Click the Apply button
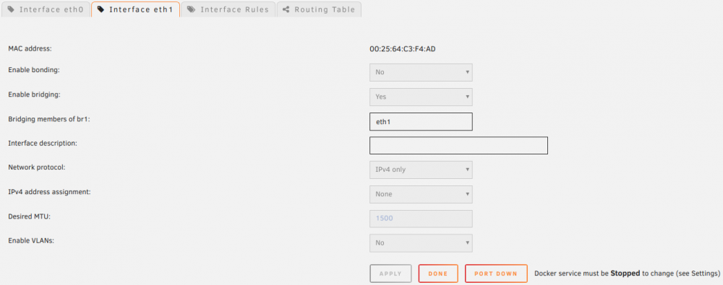The width and height of the screenshot is (723, 285). pos(390,273)
